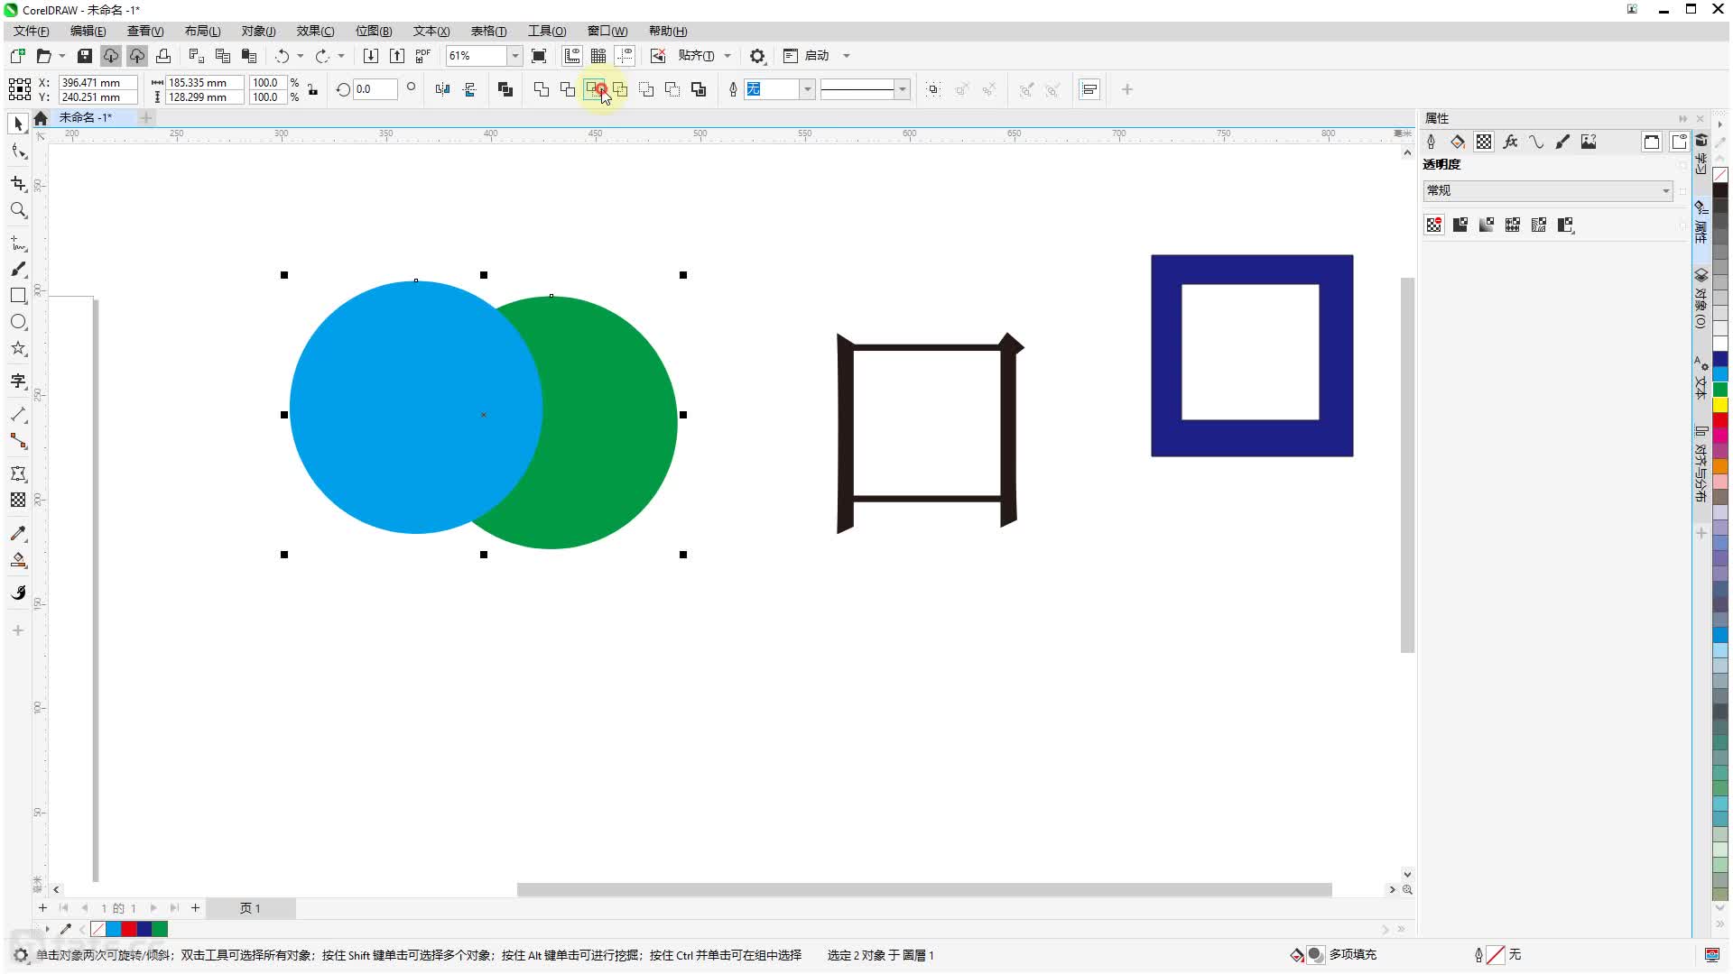
Task: Open the Options gear icon
Action: coord(757,56)
